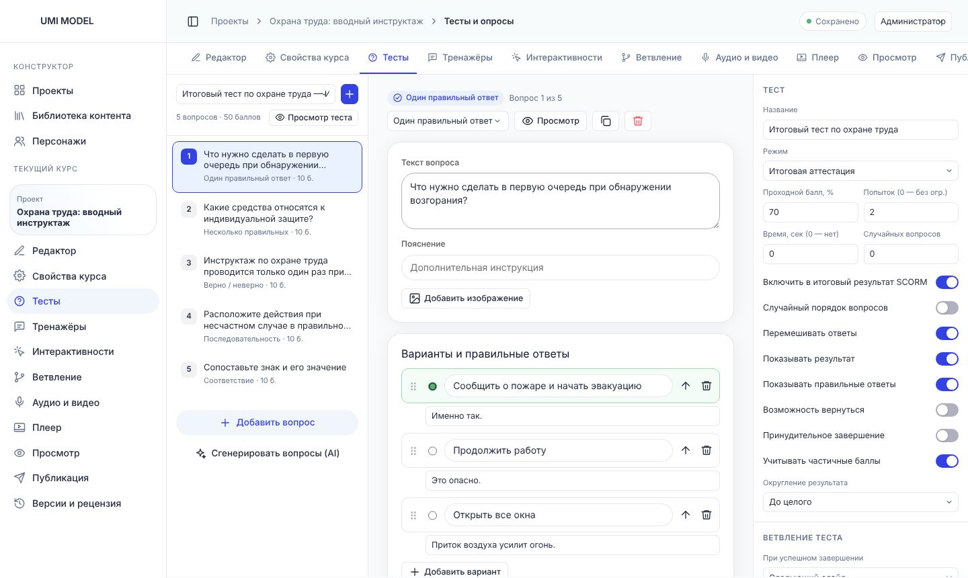Click the 'Проходной балл, %' field
The width and height of the screenshot is (968, 578).
pyautogui.click(x=811, y=212)
